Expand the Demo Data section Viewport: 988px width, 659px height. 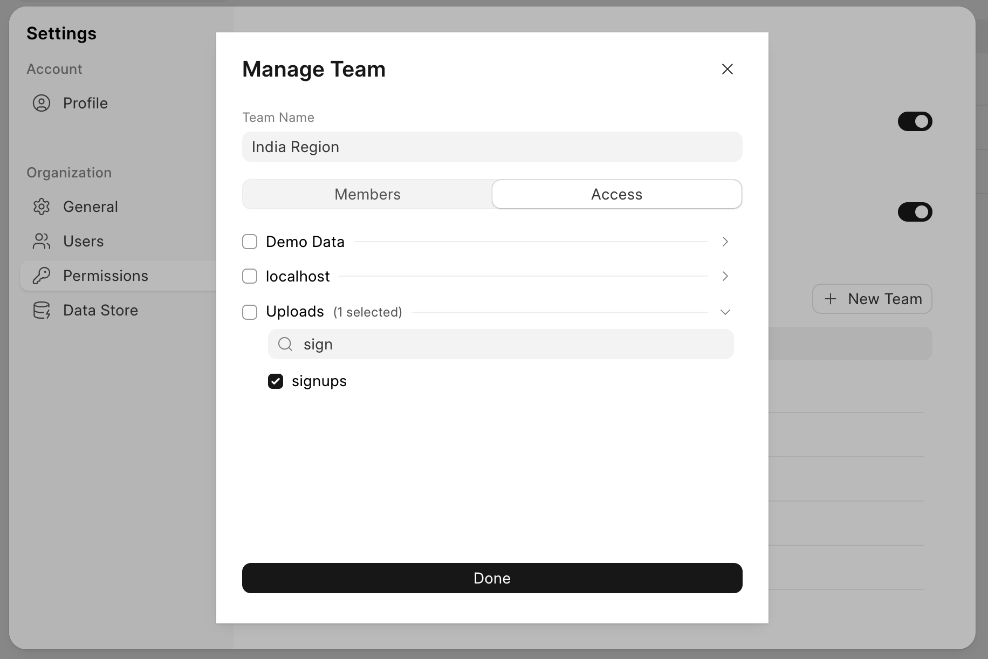(725, 242)
